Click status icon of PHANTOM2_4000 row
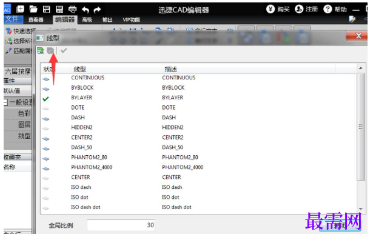The image size is (373, 240). pyautogui.click(x=46, y=168)
